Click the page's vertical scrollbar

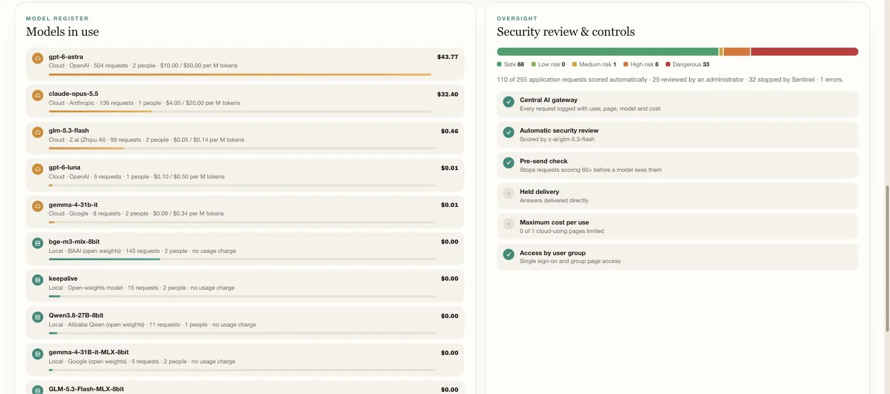(887, 258)
